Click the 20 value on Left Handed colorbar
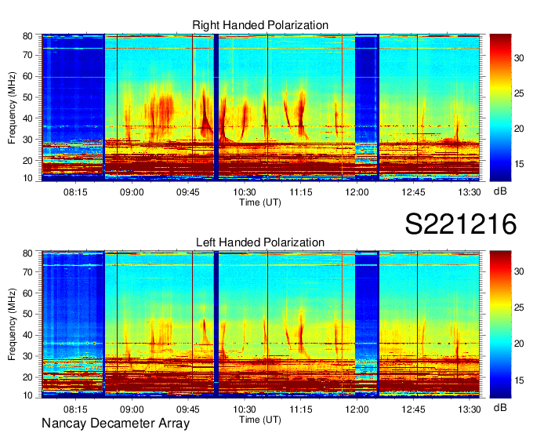533x433 pixels. (519, 344)
